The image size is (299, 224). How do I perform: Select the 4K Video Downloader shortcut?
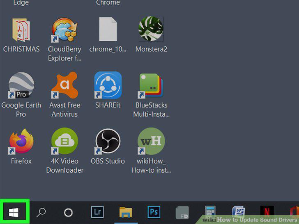(64, 141)
